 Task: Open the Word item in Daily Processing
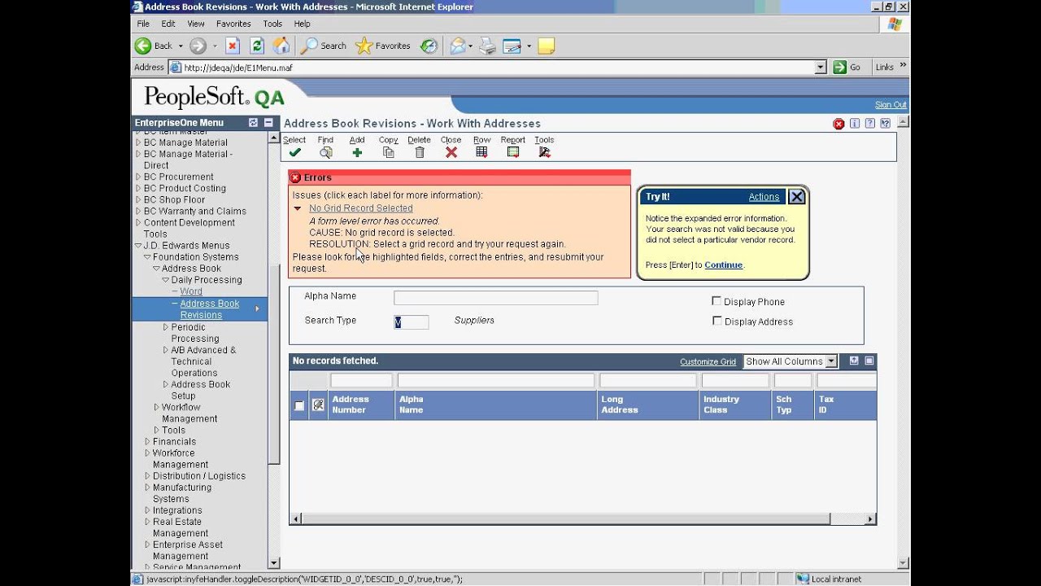(x=191, y=291)
